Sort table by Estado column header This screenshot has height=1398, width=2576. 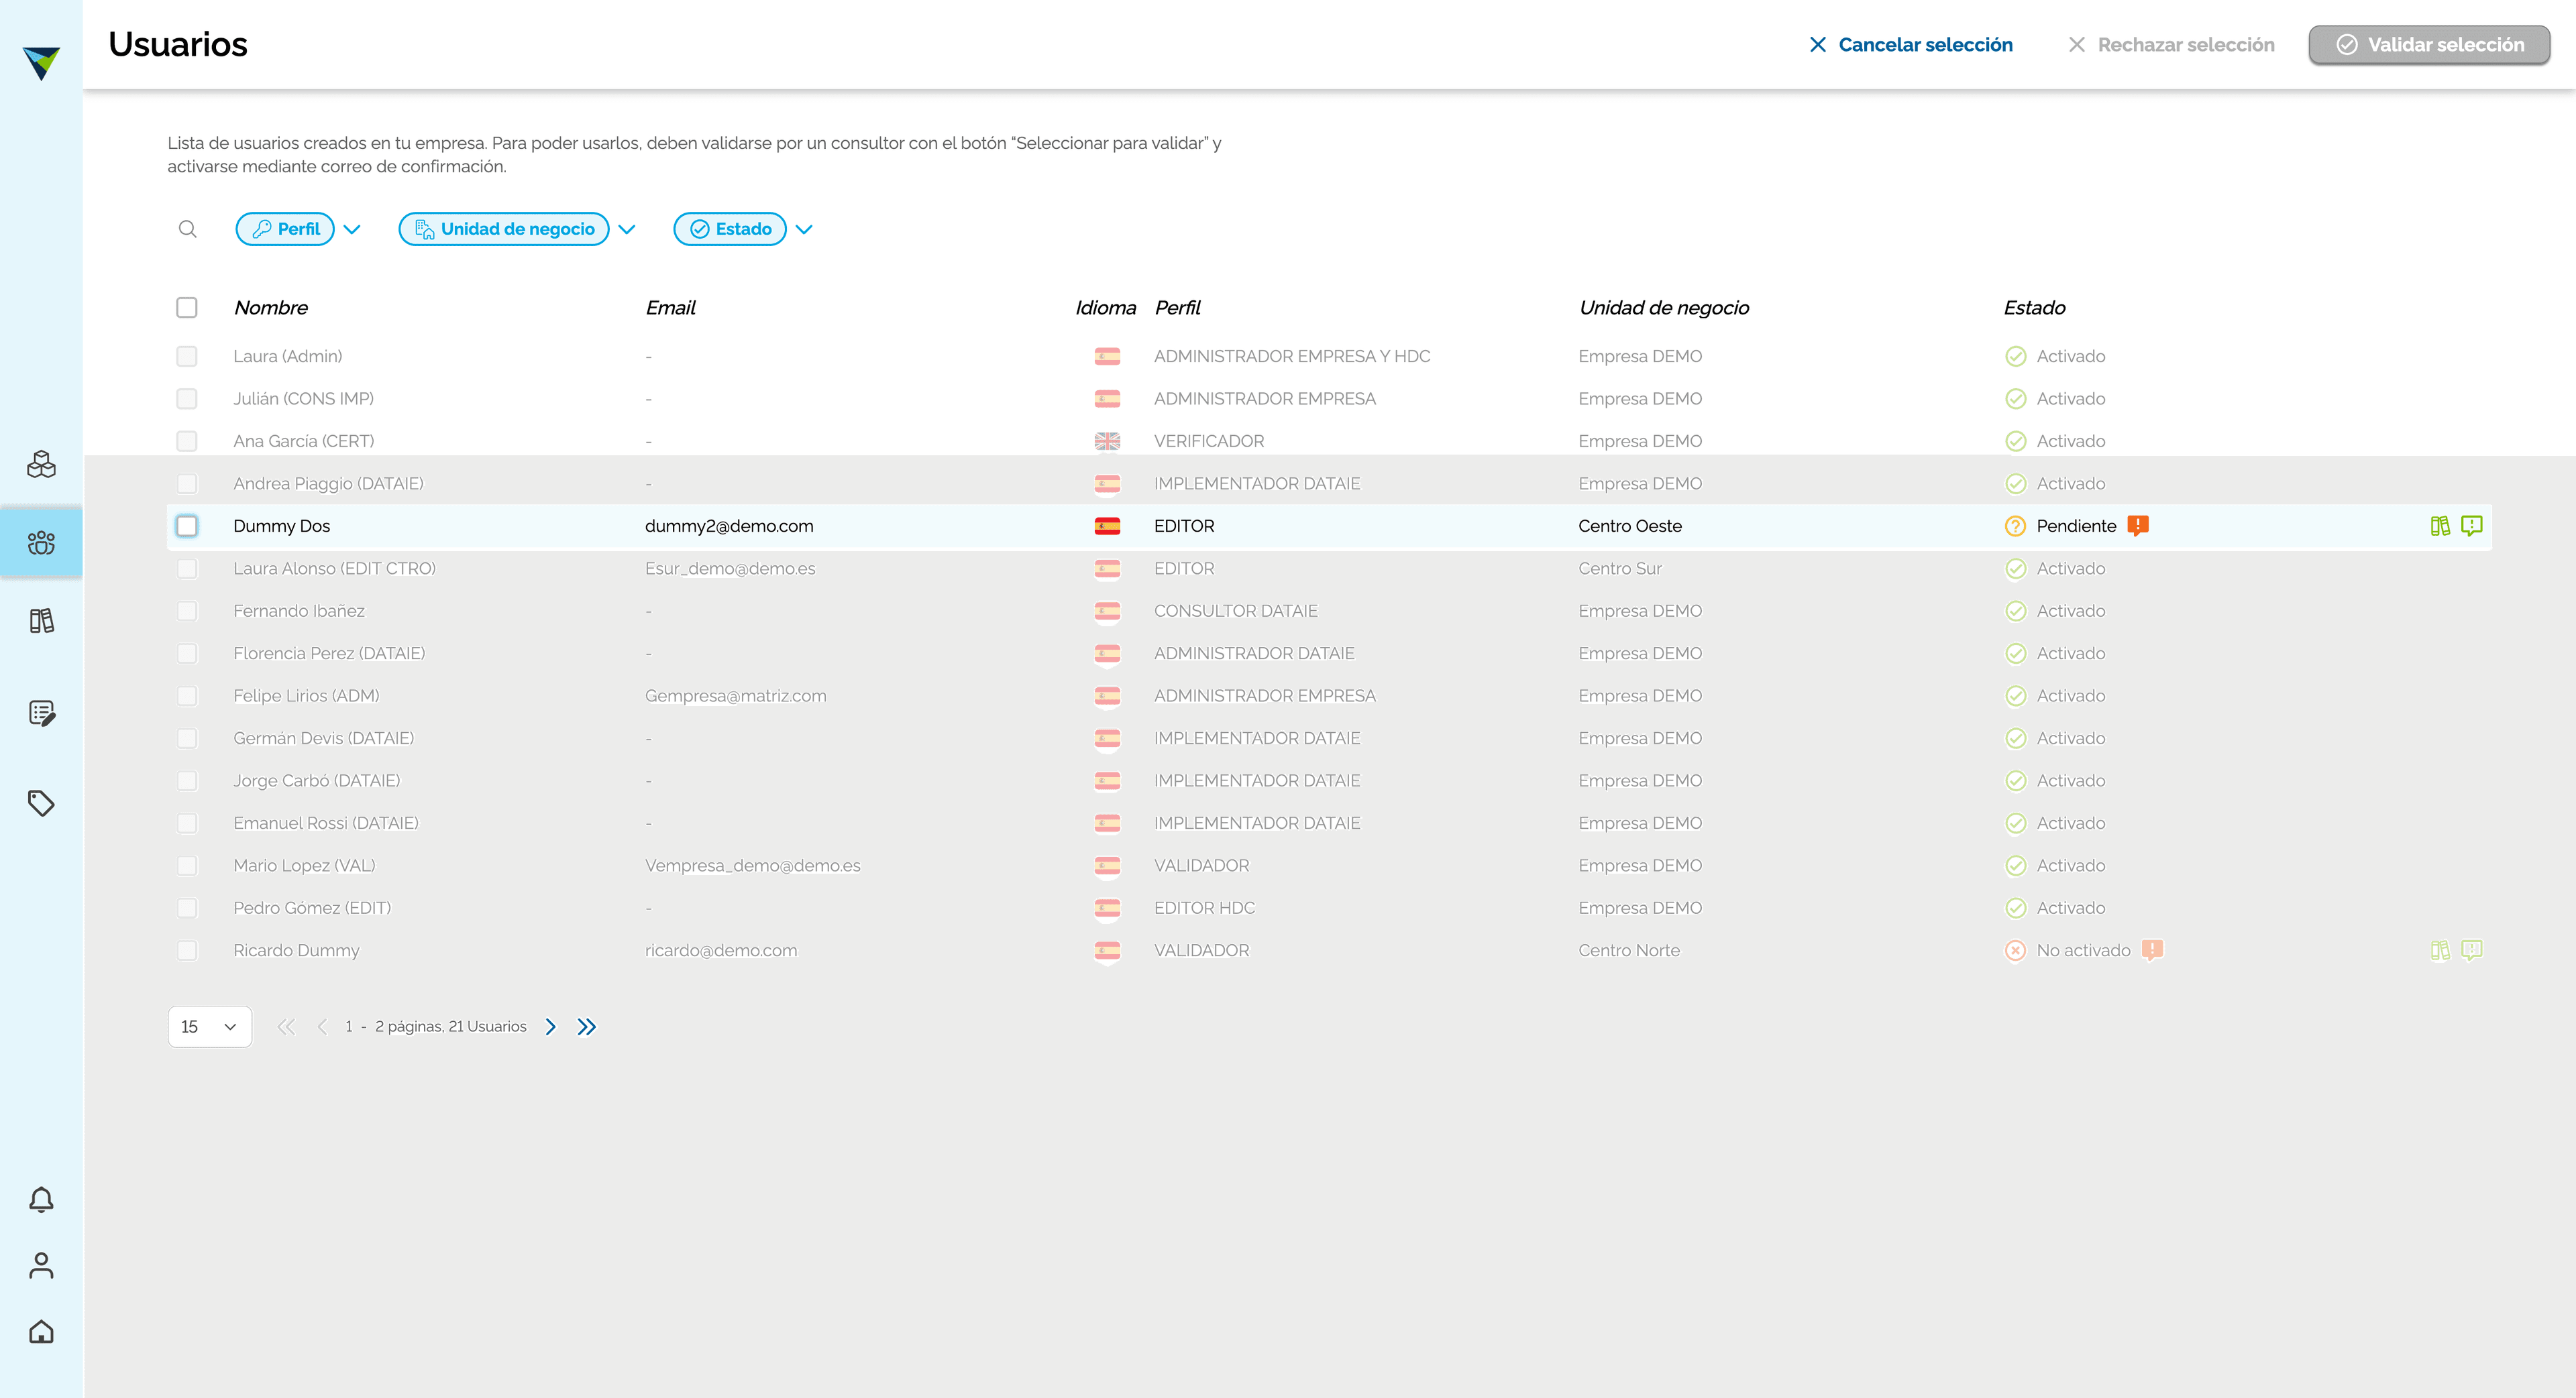(x=2034, y=308)
